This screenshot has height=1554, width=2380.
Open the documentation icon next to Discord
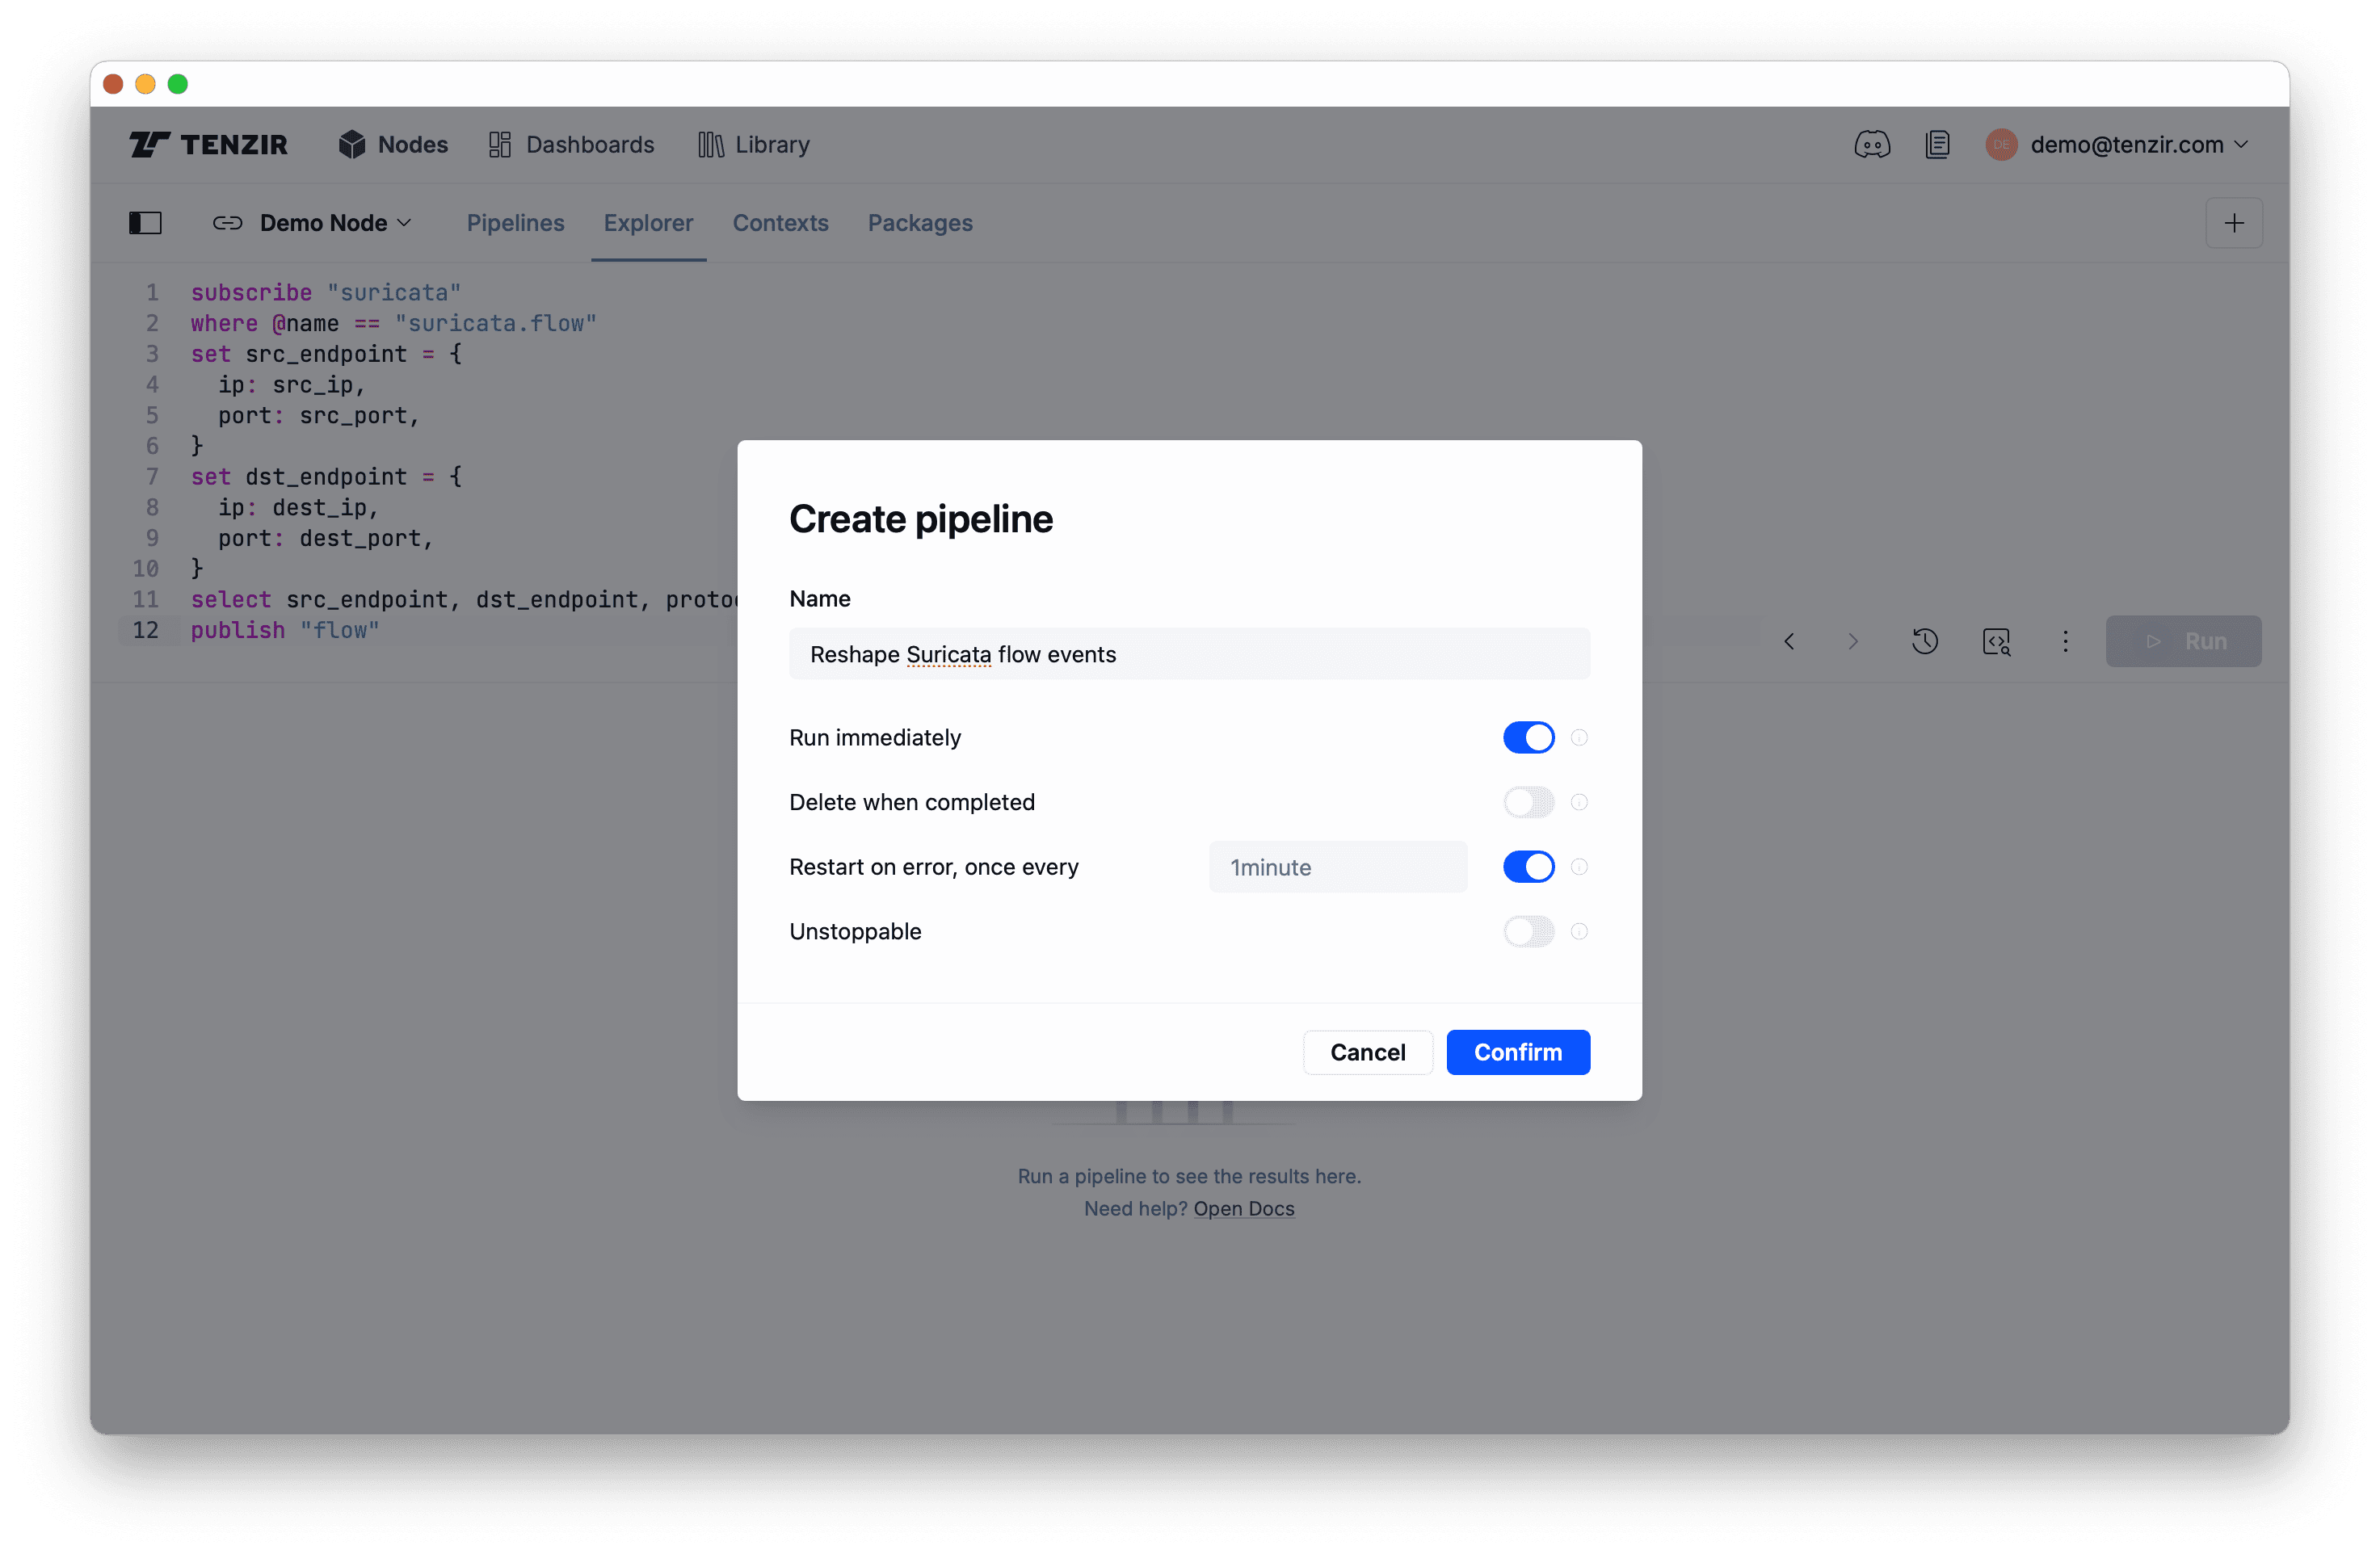click(1938, 144)
